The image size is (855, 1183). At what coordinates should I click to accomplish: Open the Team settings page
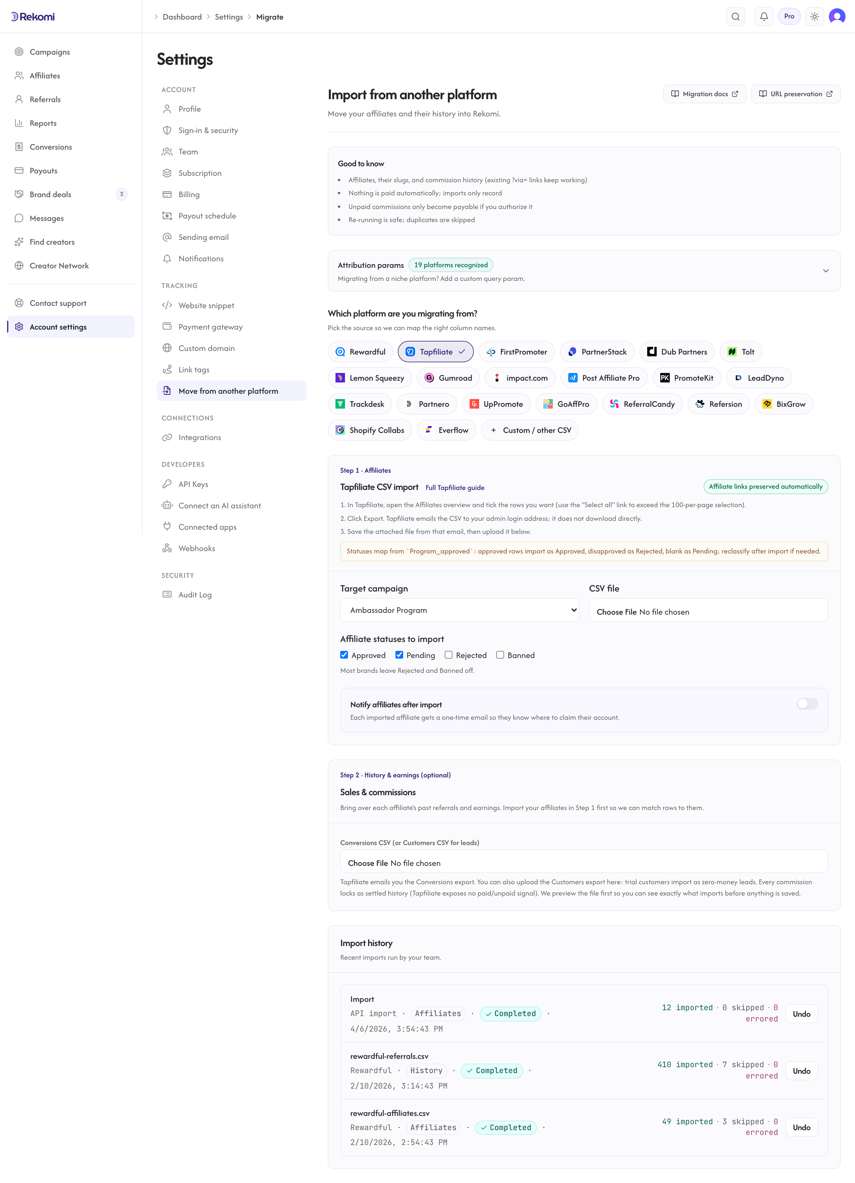232,151
